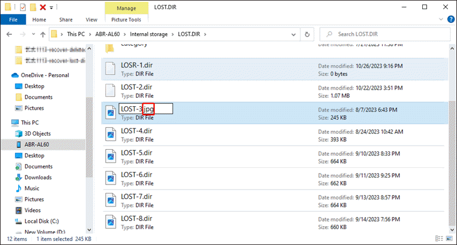Click the LOST-3.jpg rename text box
The image size is (457, 245).
[146, 109]
